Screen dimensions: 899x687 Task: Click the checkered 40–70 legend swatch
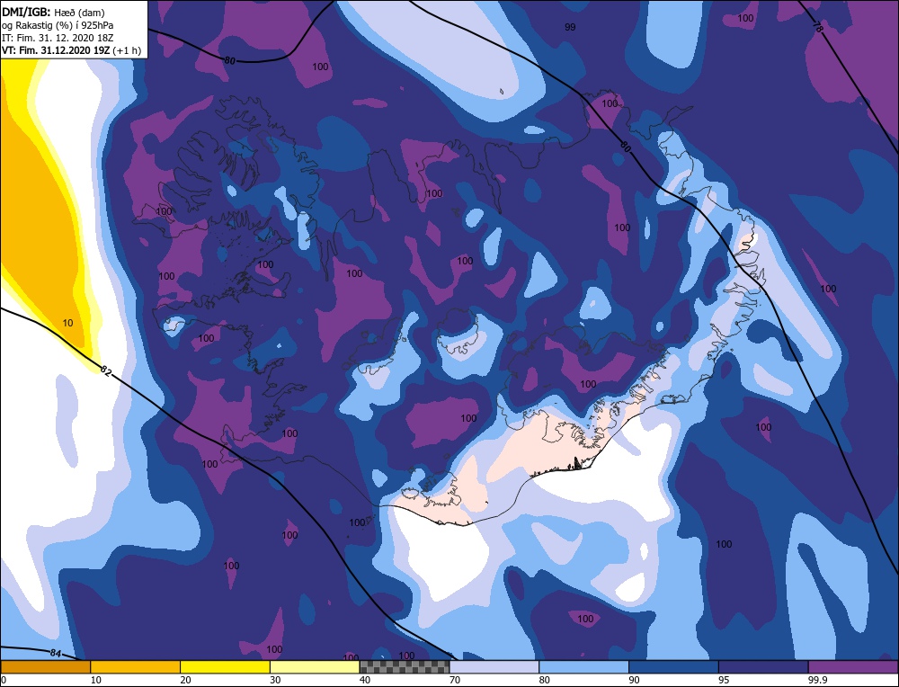tap(405, 666)
